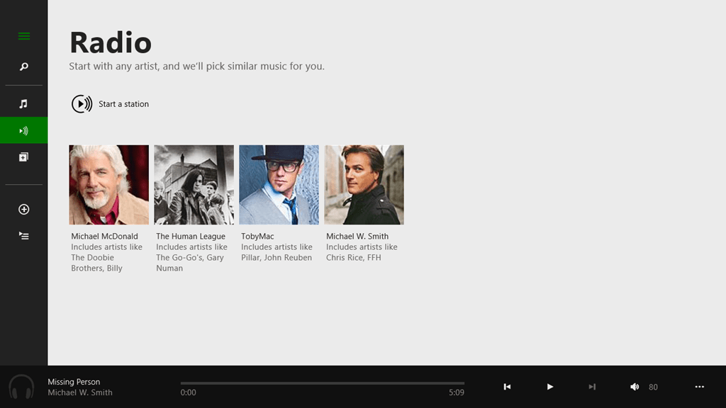Open the more options ellipsis menu
This screenshot has width=726, height=408.
click(700, 387)
